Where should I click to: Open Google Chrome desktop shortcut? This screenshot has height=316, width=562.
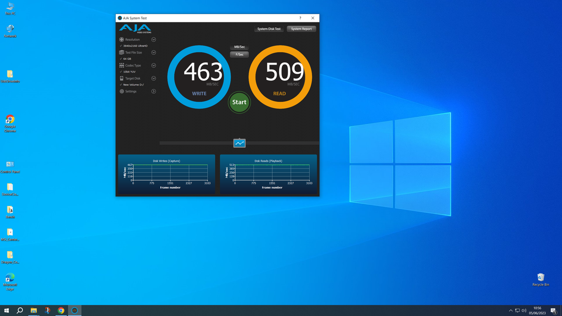click(x=10, y=124)
